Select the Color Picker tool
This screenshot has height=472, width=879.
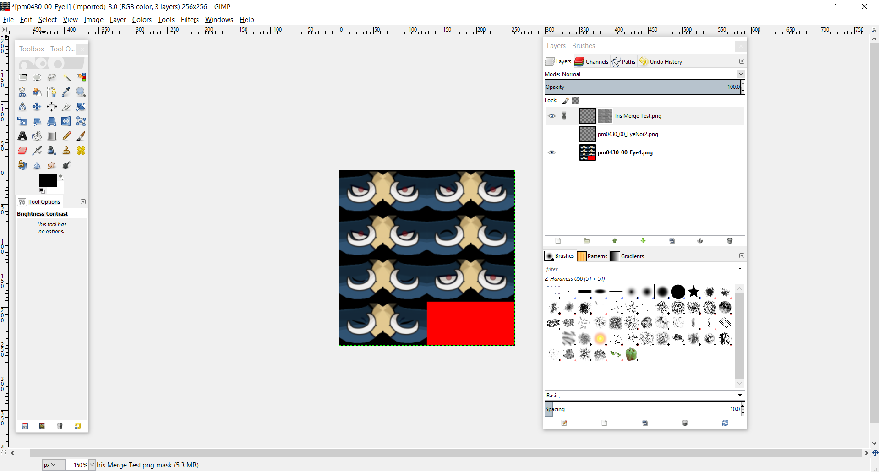coord(66,92)
